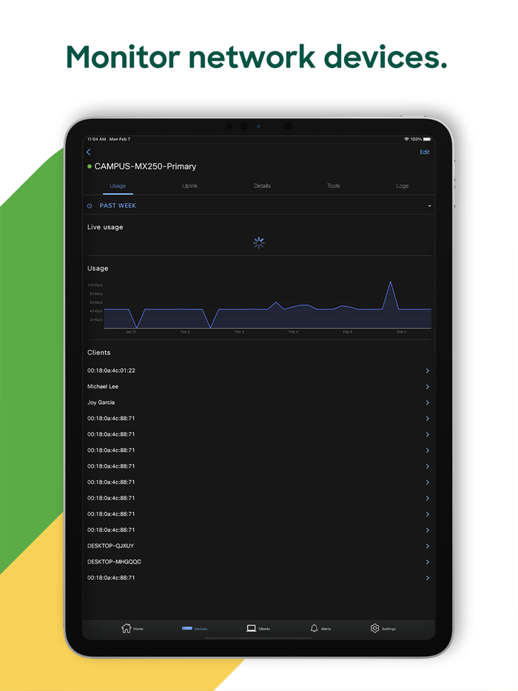Select Devices in the bottom bar
This screenshot has width=518, height=691.
(x=195, y=628)
